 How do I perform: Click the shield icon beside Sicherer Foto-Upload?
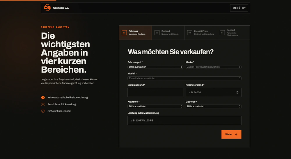[x=43, y=111]
